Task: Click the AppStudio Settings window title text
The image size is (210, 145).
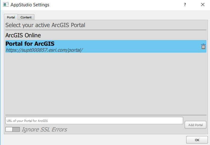Action: (x=30, y=5)
